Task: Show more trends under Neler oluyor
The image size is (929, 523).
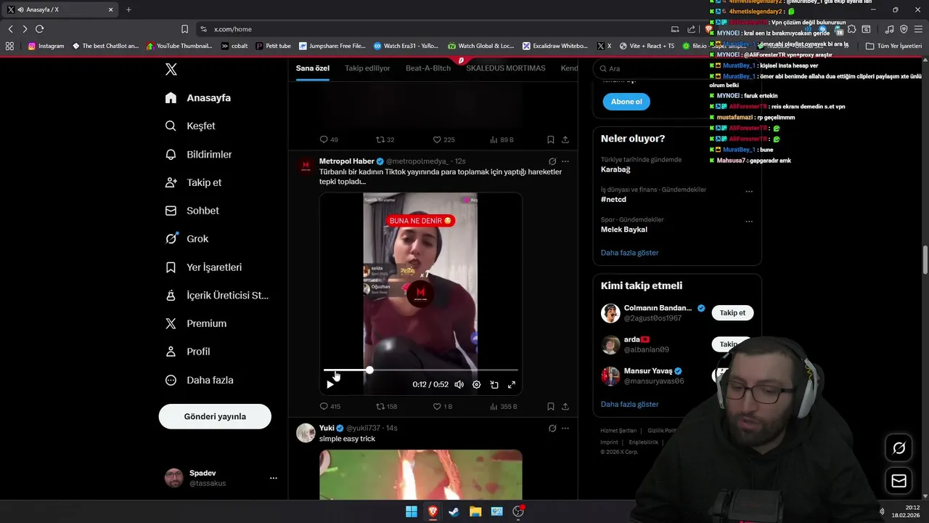Action: [630, 253]
